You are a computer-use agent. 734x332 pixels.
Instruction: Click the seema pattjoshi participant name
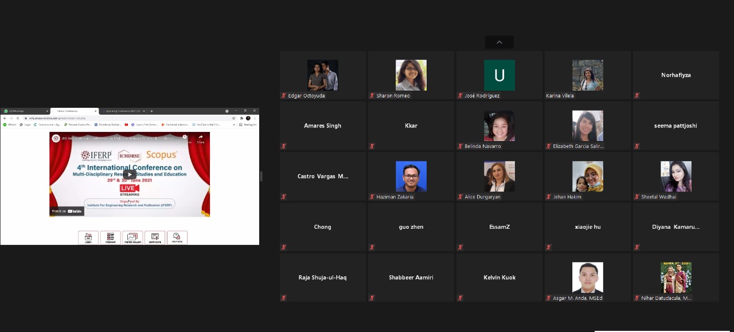coord(676,126)
